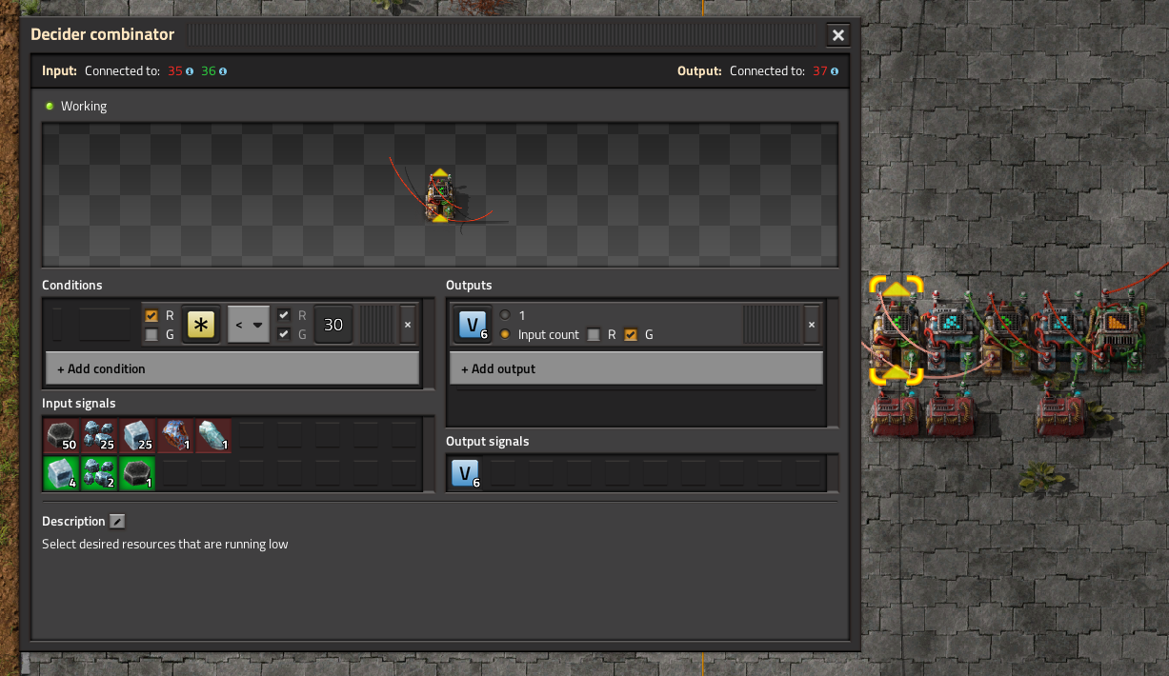Click the condition row drag handle
The image size is (1169, 676).
tap(375, 325)
